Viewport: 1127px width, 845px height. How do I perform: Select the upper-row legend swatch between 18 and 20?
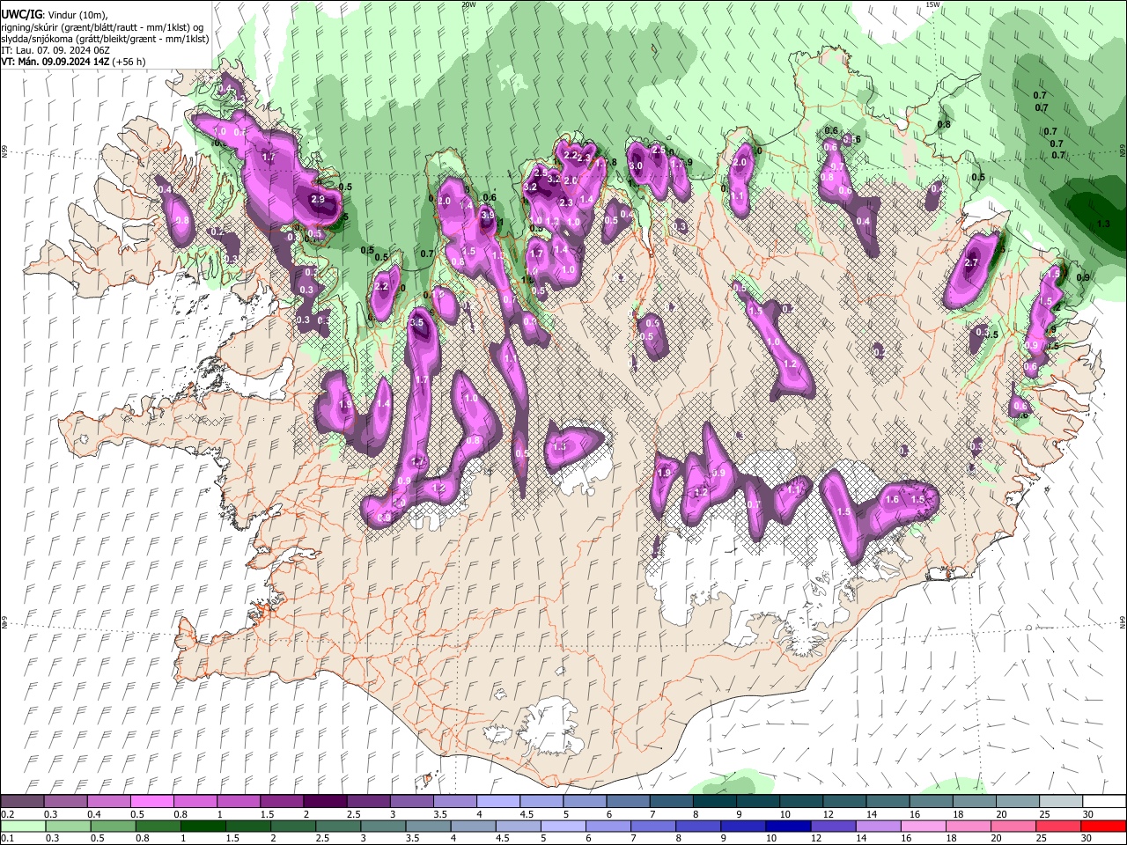(974, 801)
